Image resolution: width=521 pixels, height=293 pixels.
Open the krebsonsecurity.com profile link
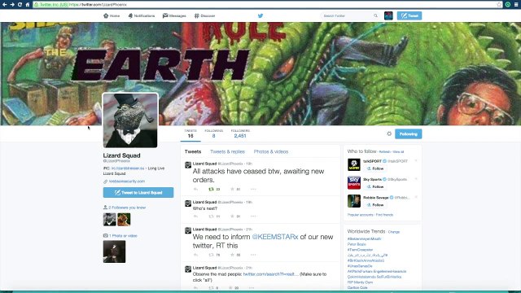(x=127, y=181)
